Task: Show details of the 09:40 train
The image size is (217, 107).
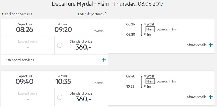Action: click(197, 97)
